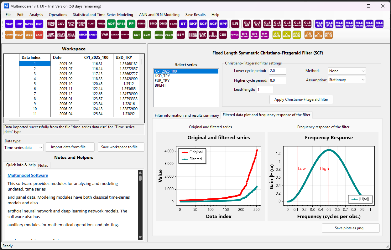391x250 pixels.
Task: Click the LR regression toolbar icon
Action: tap(235, 24)
